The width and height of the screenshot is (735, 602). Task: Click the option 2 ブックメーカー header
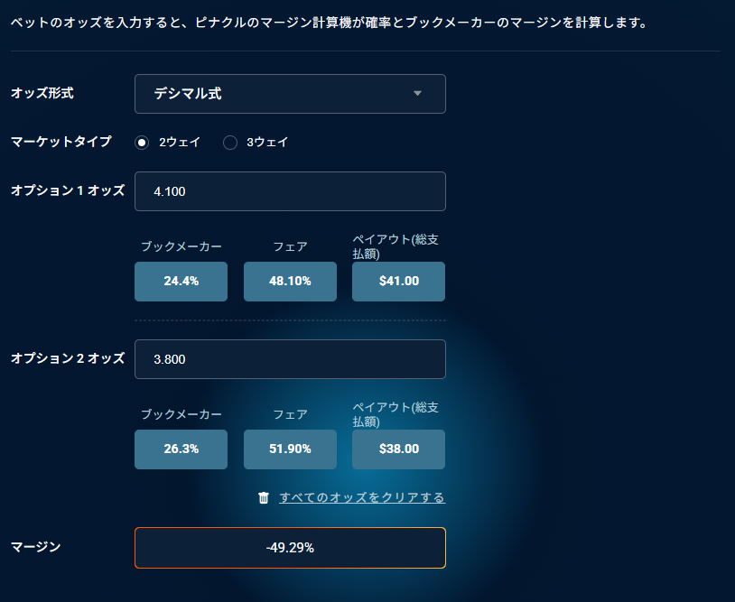[x=181, y=414]
